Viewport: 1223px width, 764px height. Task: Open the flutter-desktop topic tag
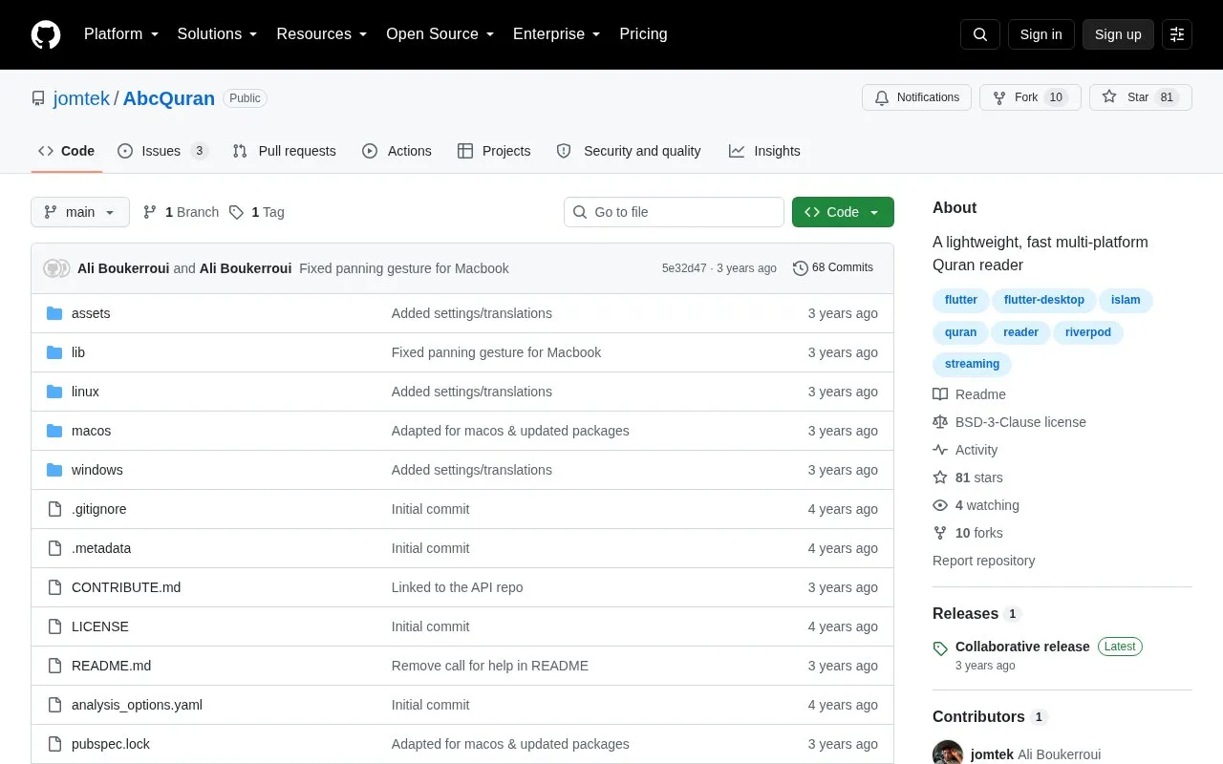tap(1043, 300)
